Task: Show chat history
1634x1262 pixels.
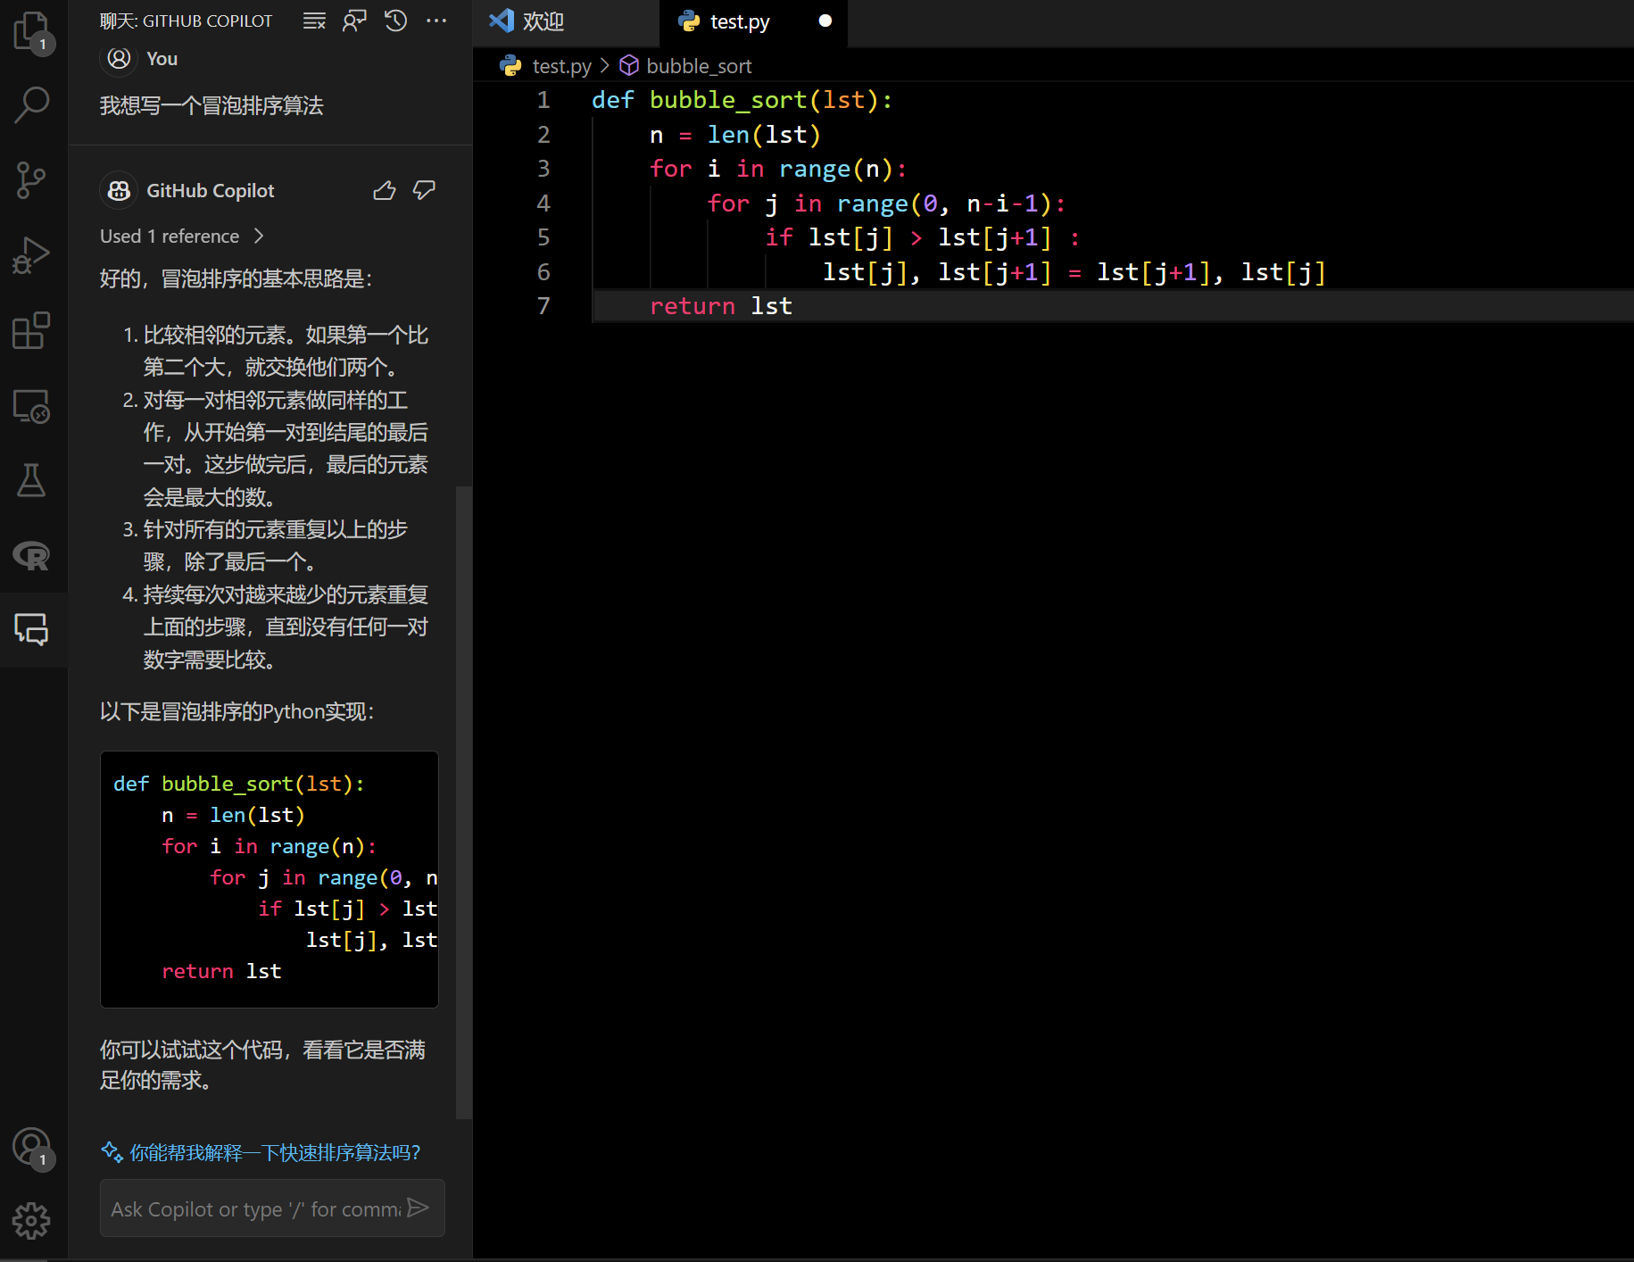Action: coord(395,21)
